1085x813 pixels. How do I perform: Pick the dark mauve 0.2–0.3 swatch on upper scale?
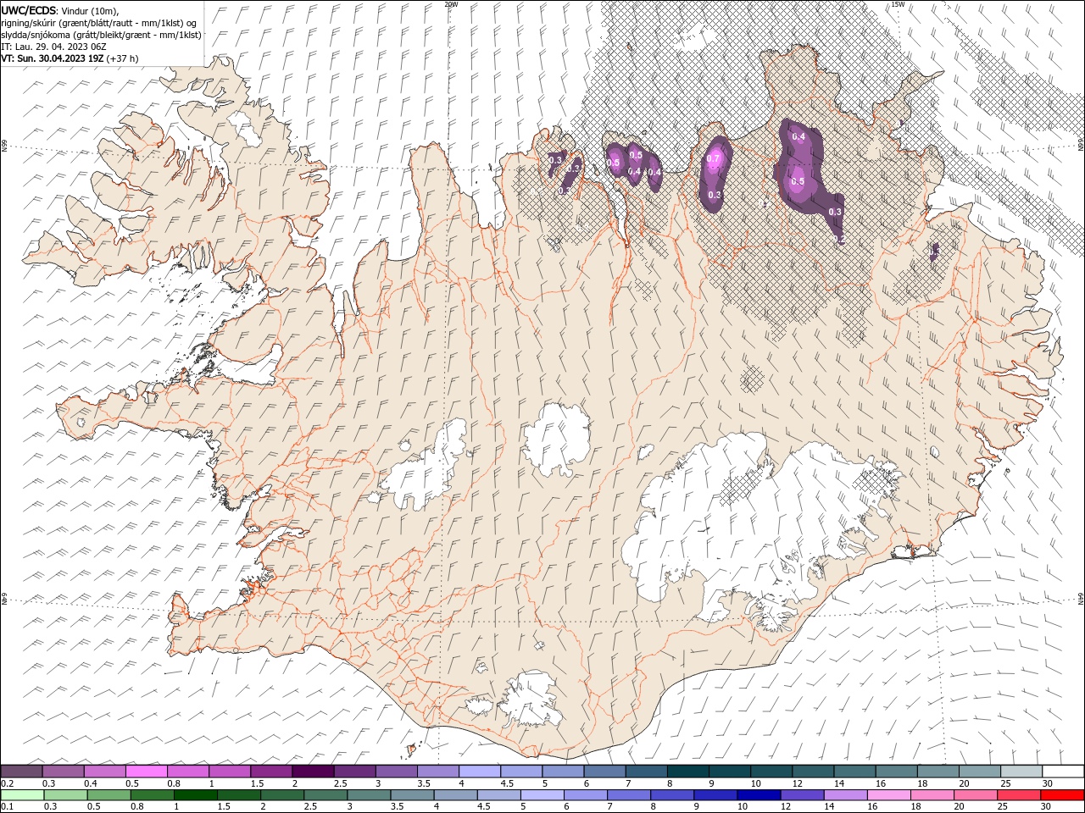[21, 772]
